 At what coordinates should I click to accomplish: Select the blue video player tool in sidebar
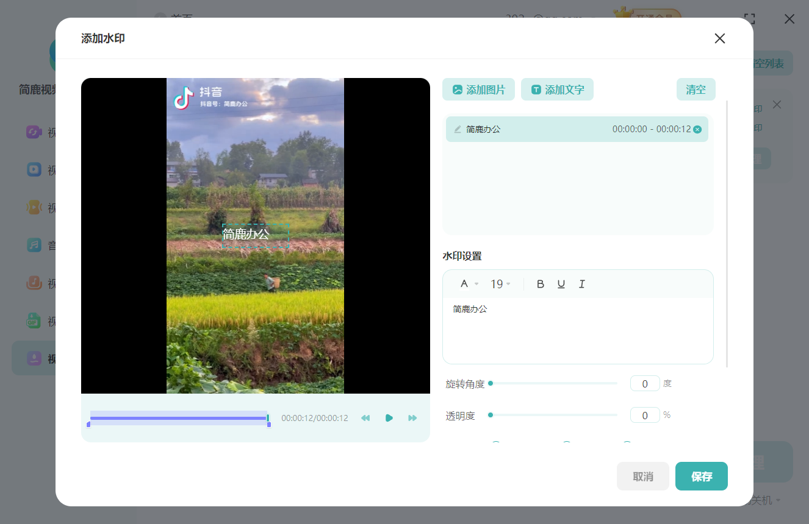click(34, 169)
